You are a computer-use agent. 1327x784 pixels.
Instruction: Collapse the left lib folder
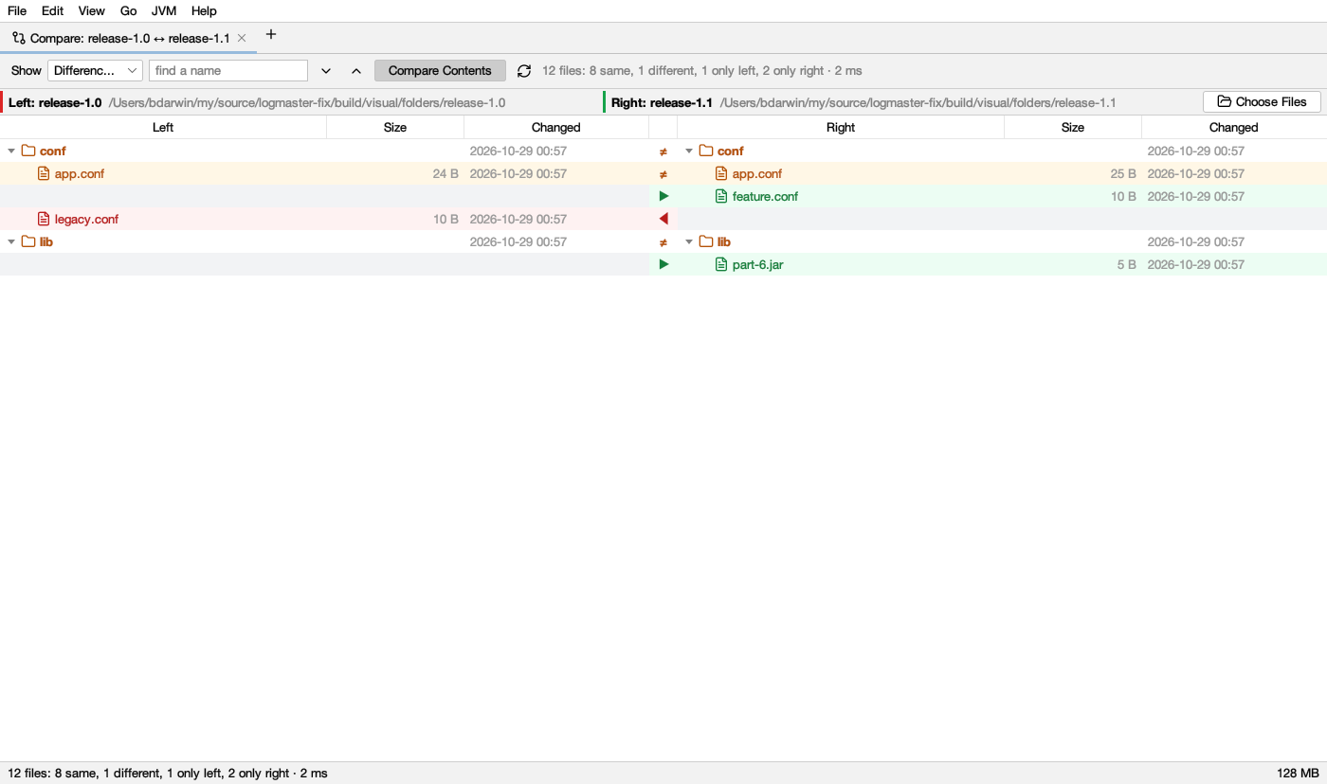pos(11,241)
